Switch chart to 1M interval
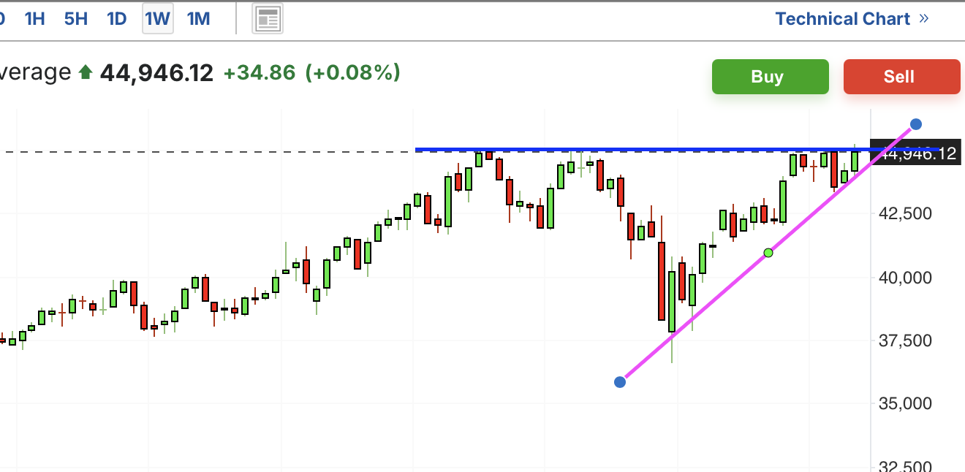Screen dimensions: 965x472 (199, 19)
